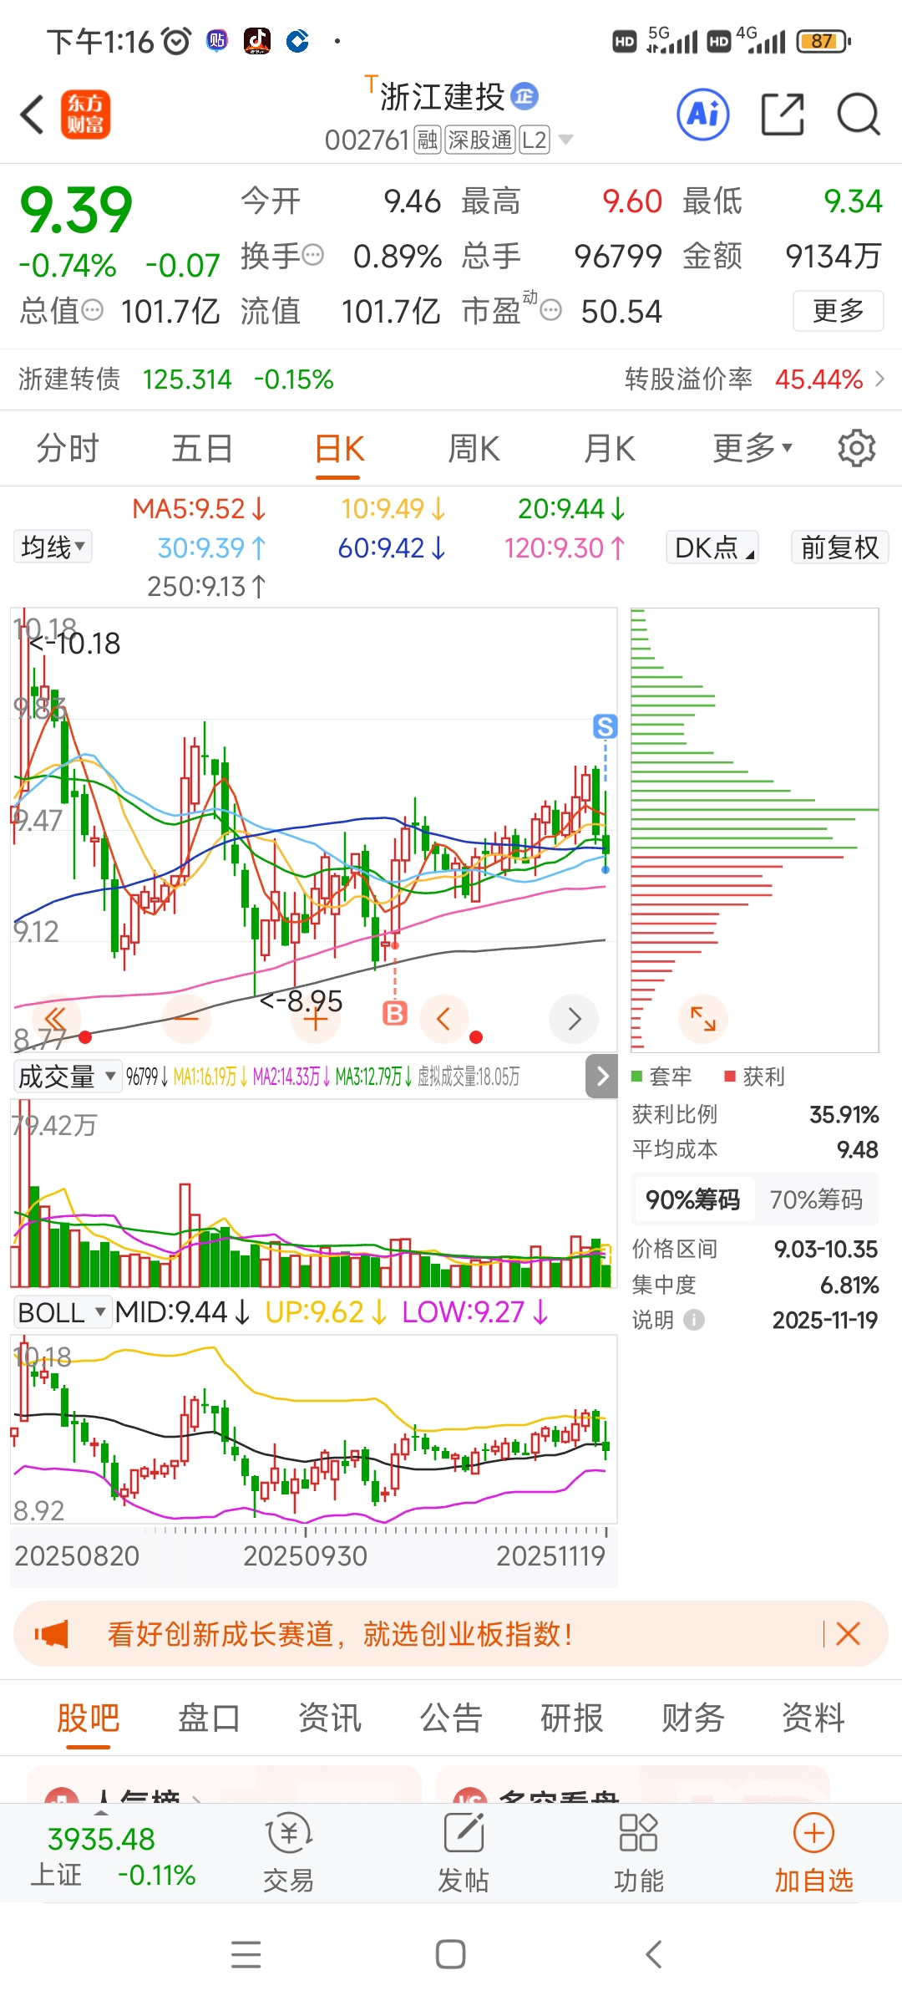The image size is (902, 2006).
Task: Tap 上证 index ticker 3935.48
Action: [113, 1856]
